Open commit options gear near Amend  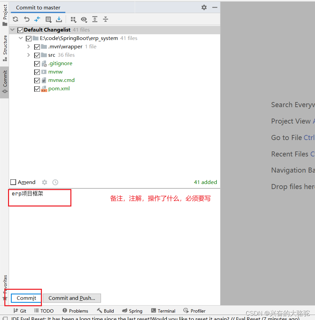(x=44, y=182)
